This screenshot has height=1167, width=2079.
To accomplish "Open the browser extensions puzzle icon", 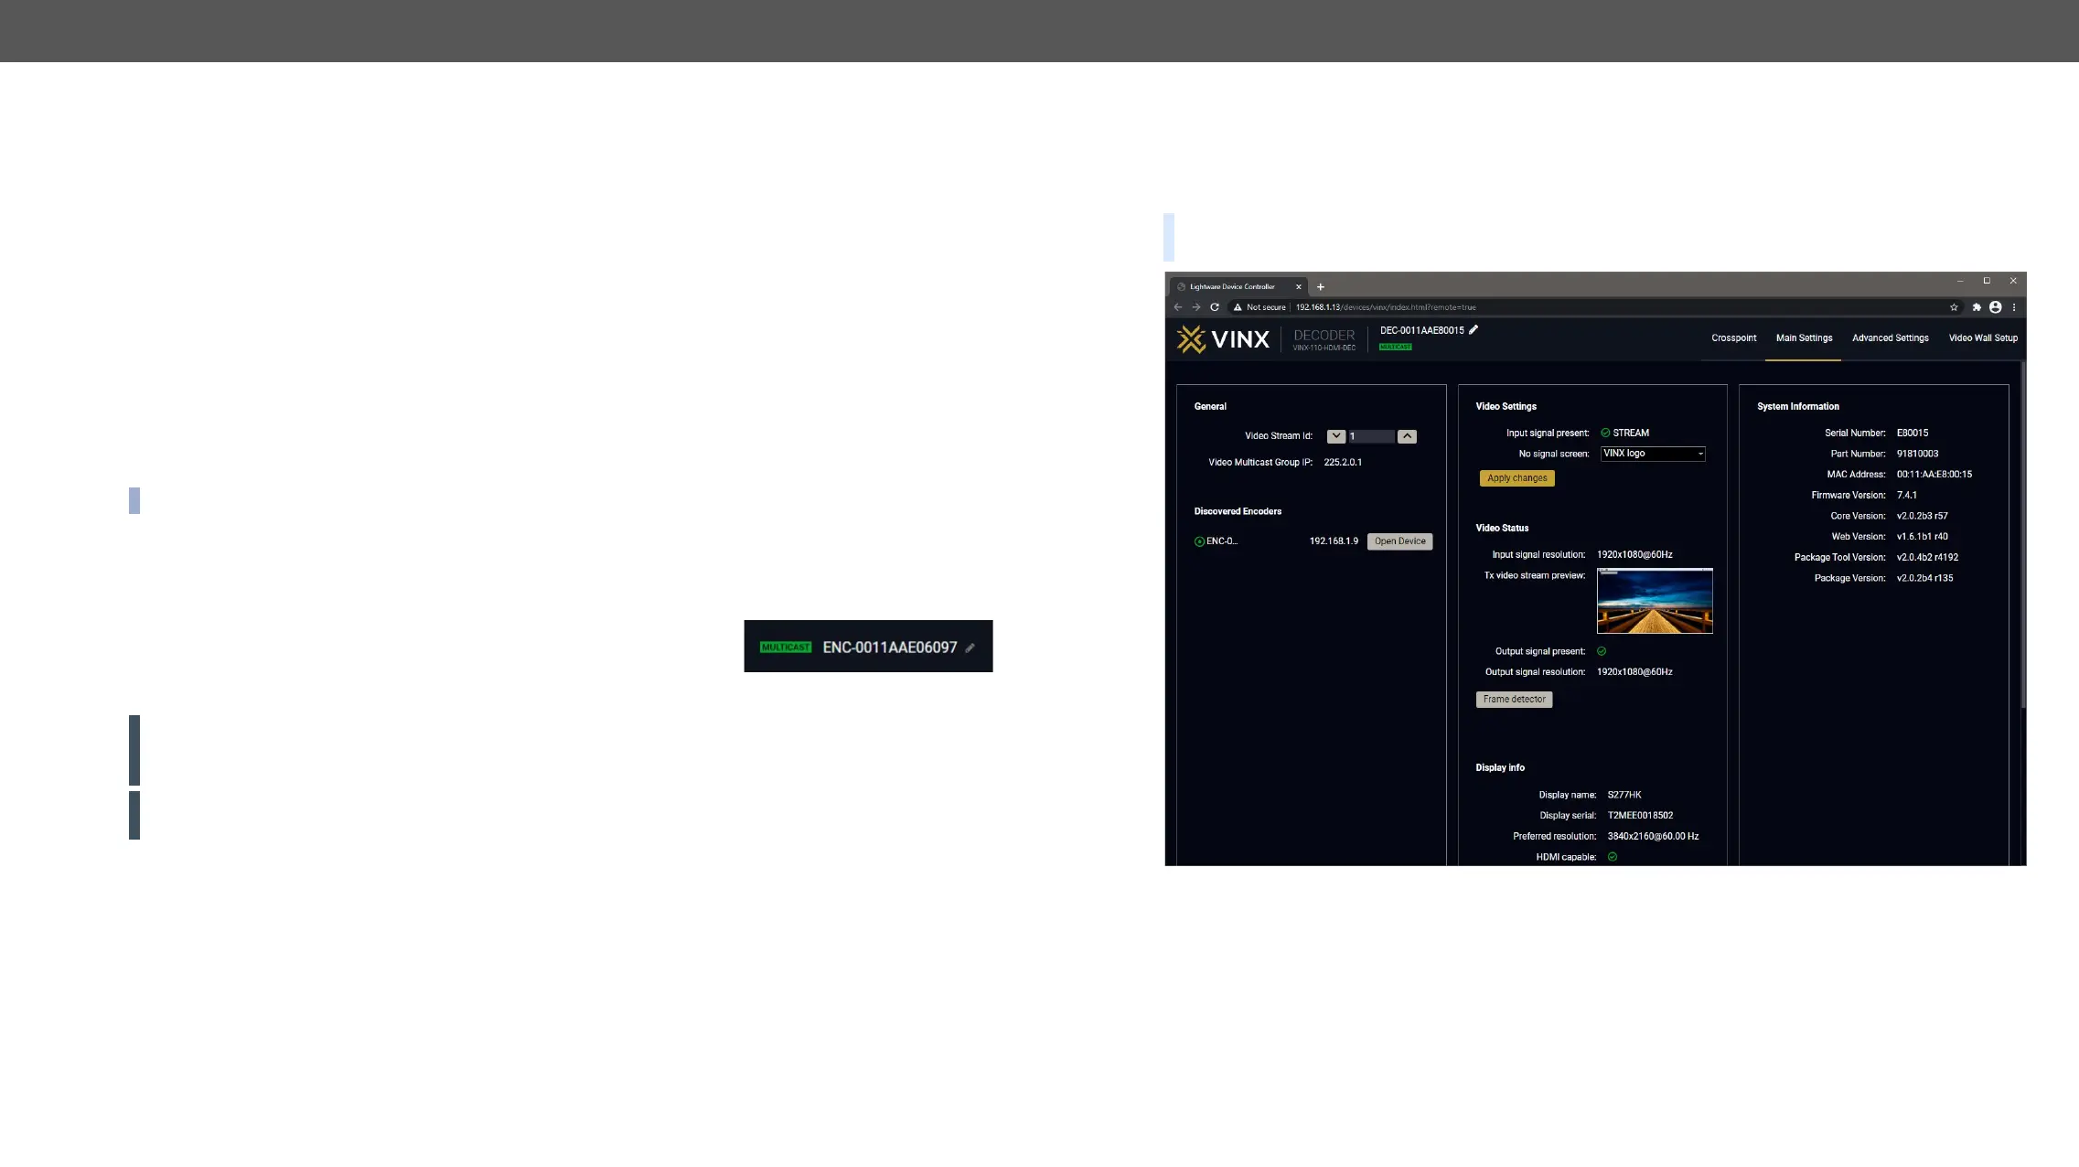I will [1977, 307].
